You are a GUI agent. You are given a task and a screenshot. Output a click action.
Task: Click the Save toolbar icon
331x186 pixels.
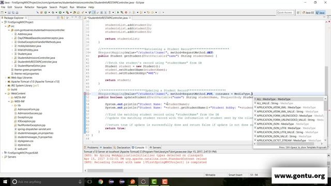pyautogui.click(x=9, y=12)
